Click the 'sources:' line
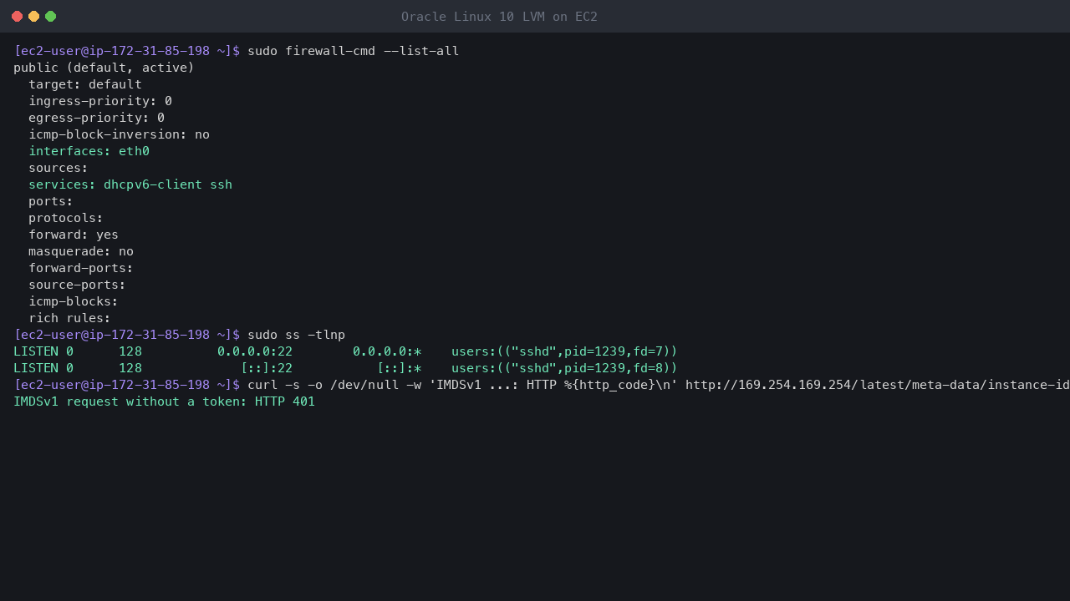Image resolution: width=1070 pixels, height=601 pixels. [59, 168]
